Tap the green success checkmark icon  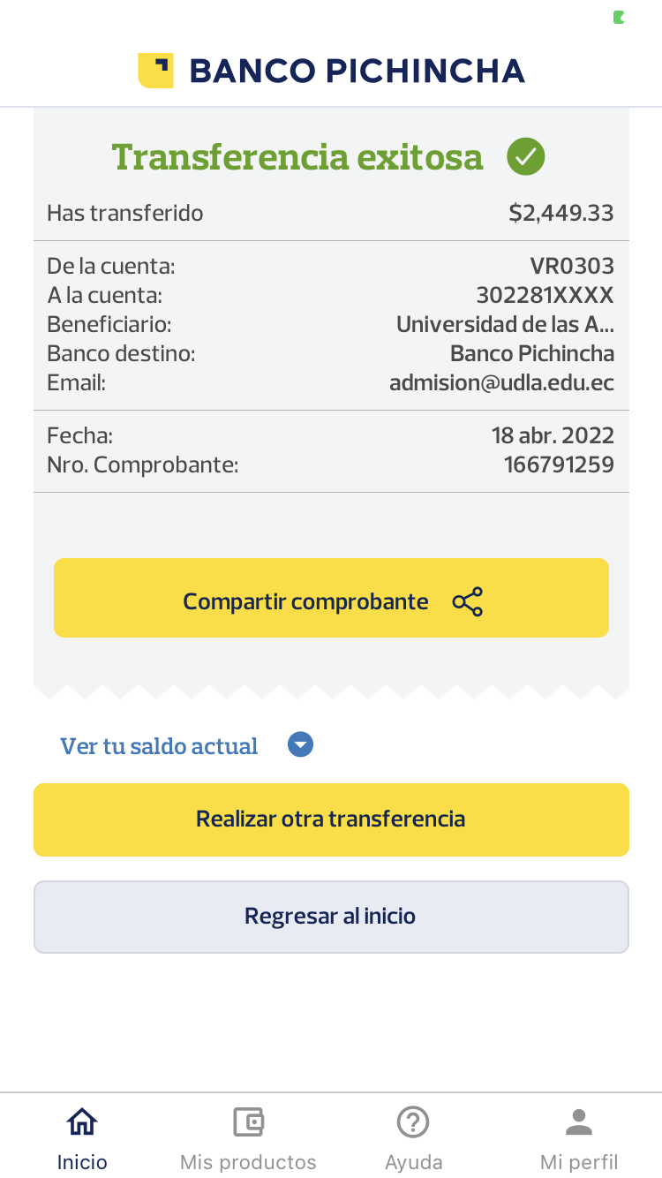pos(526,157)
